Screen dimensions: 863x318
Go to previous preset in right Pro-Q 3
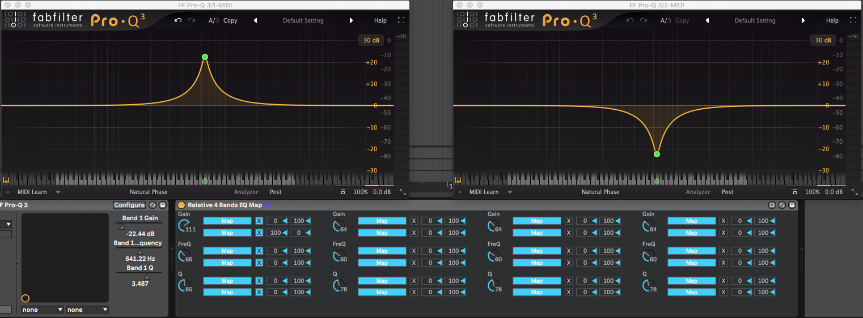pos(707,20)
